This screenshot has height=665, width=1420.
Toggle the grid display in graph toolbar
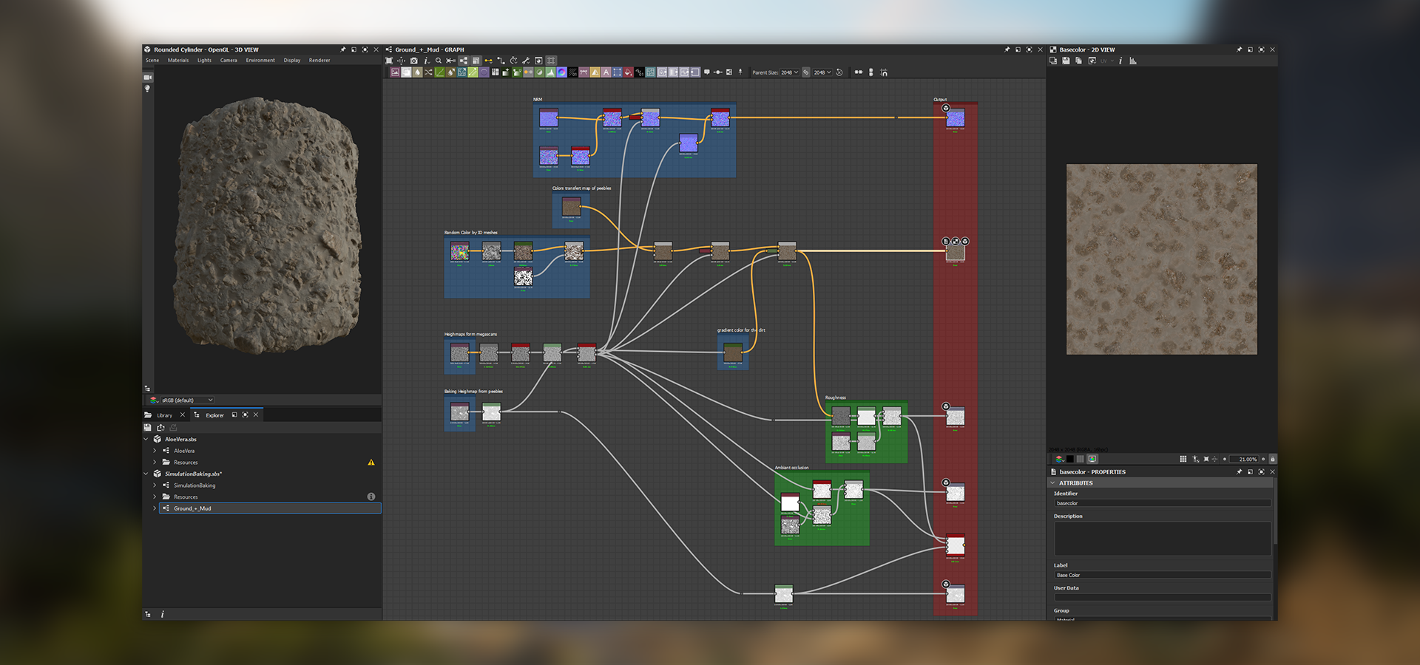[551, 61]
